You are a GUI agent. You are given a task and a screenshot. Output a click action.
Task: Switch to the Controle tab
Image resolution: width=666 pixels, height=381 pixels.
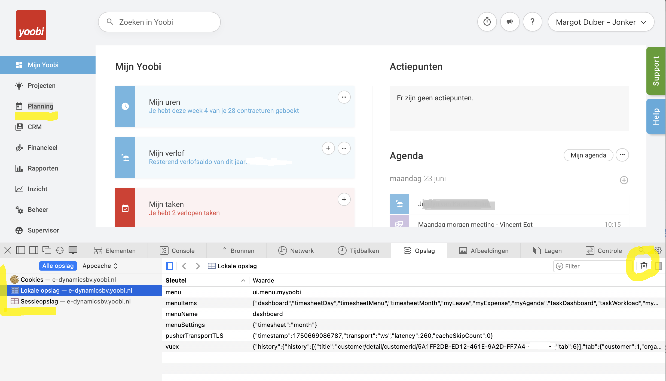[604, 251]
